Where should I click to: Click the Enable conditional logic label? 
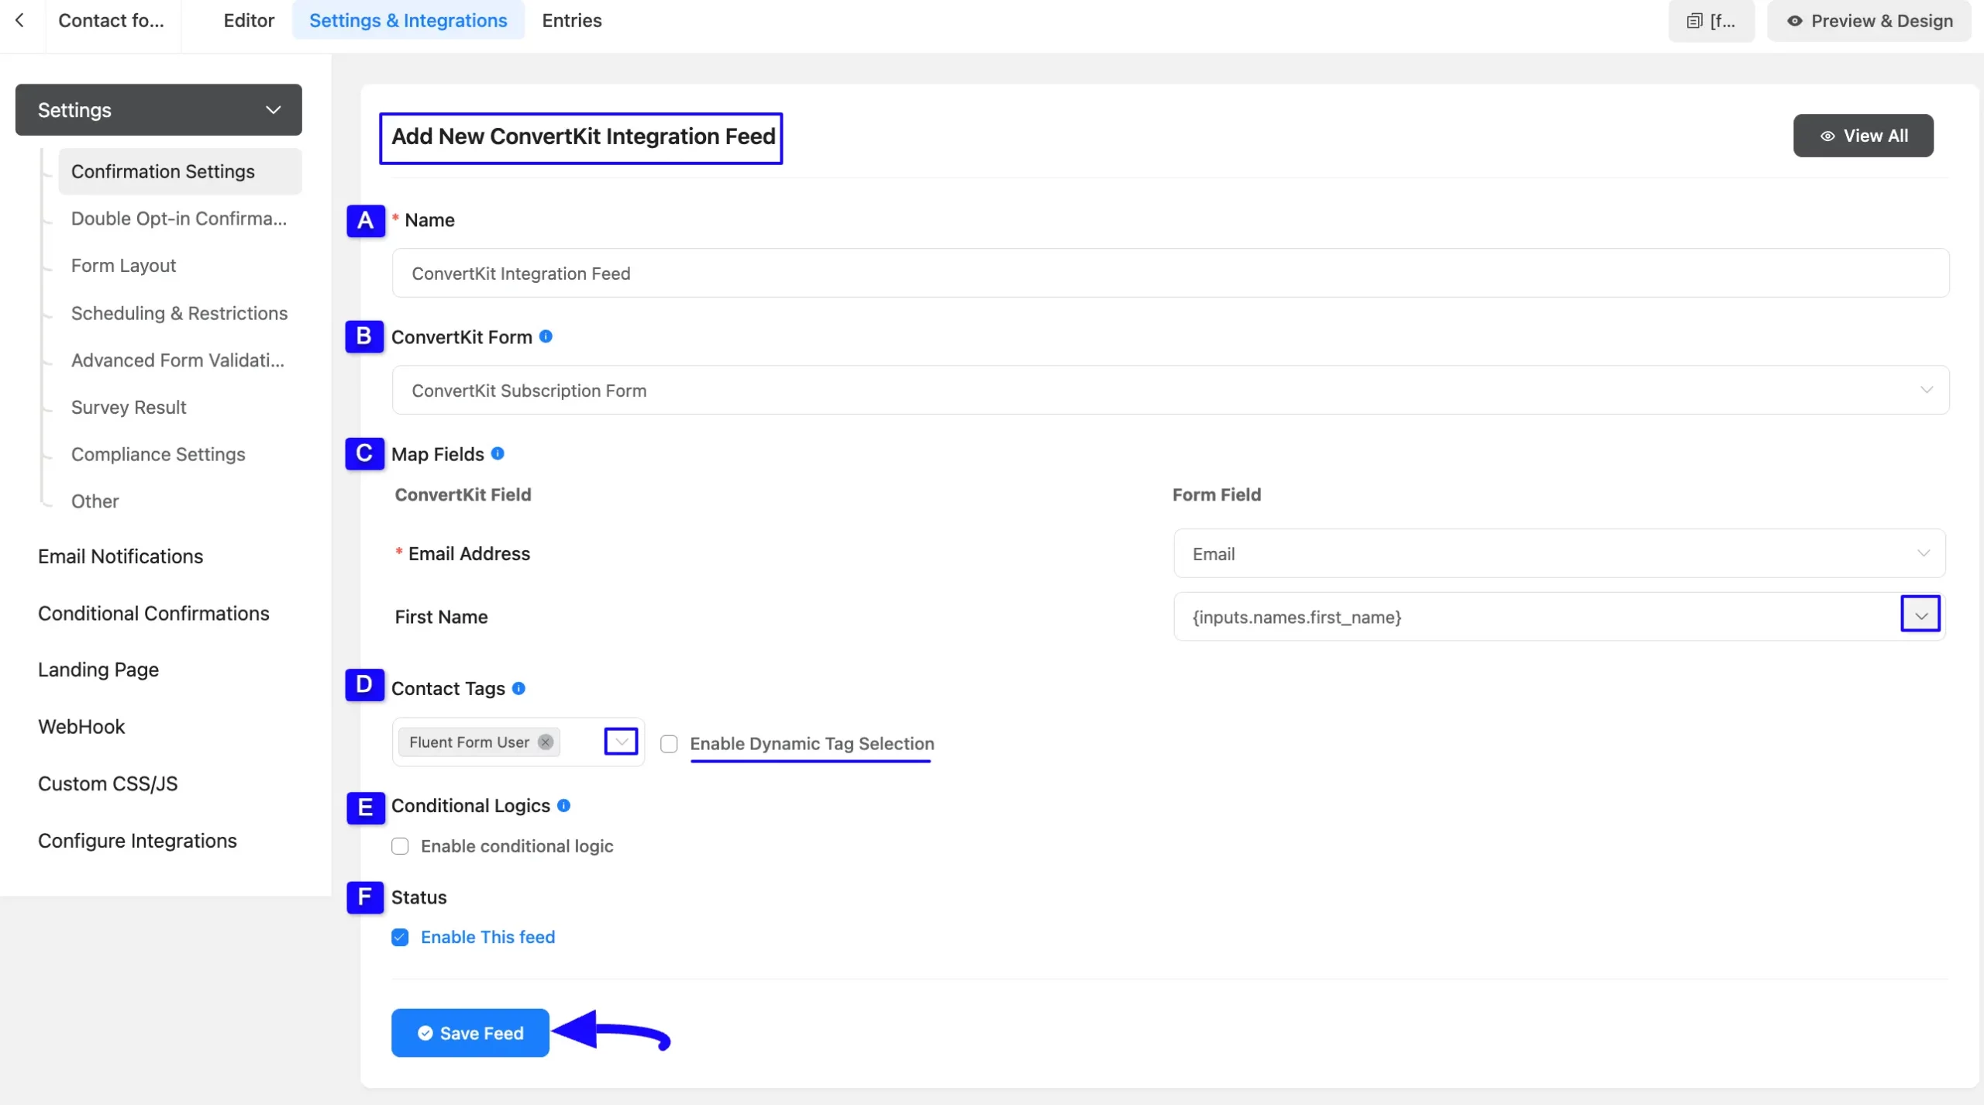pos(517,846)
